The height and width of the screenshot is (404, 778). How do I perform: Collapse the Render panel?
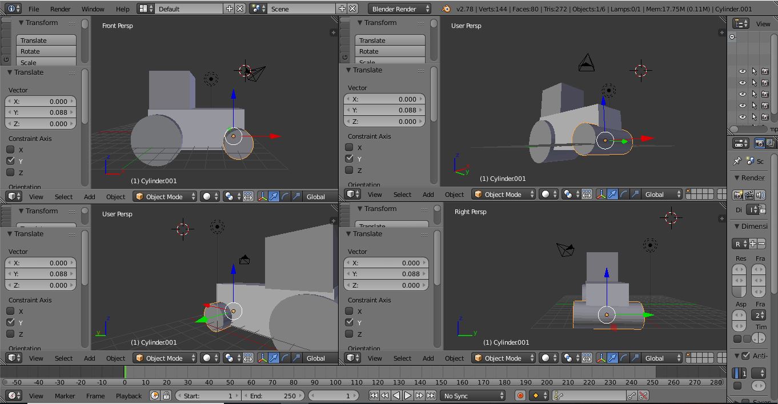coord(737,178)
